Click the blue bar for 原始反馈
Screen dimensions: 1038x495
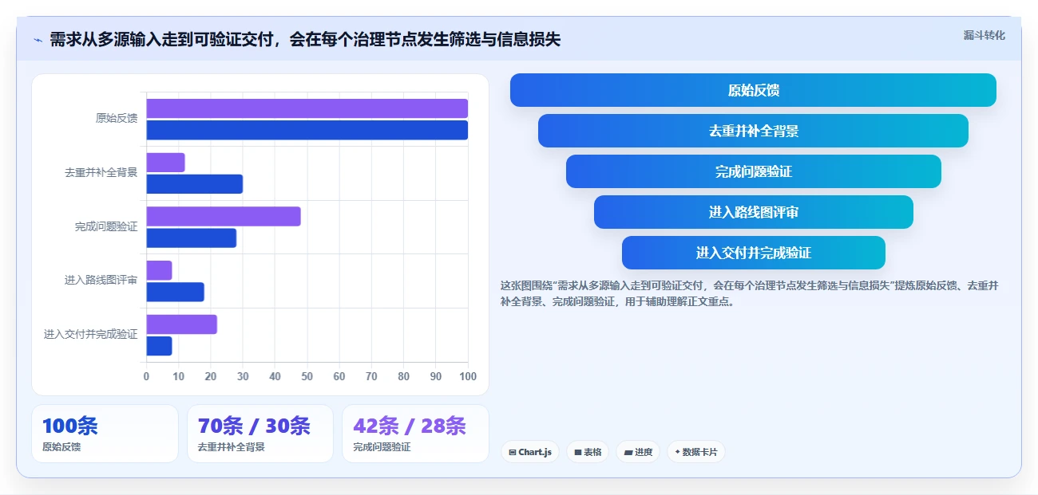click(307, 130)
